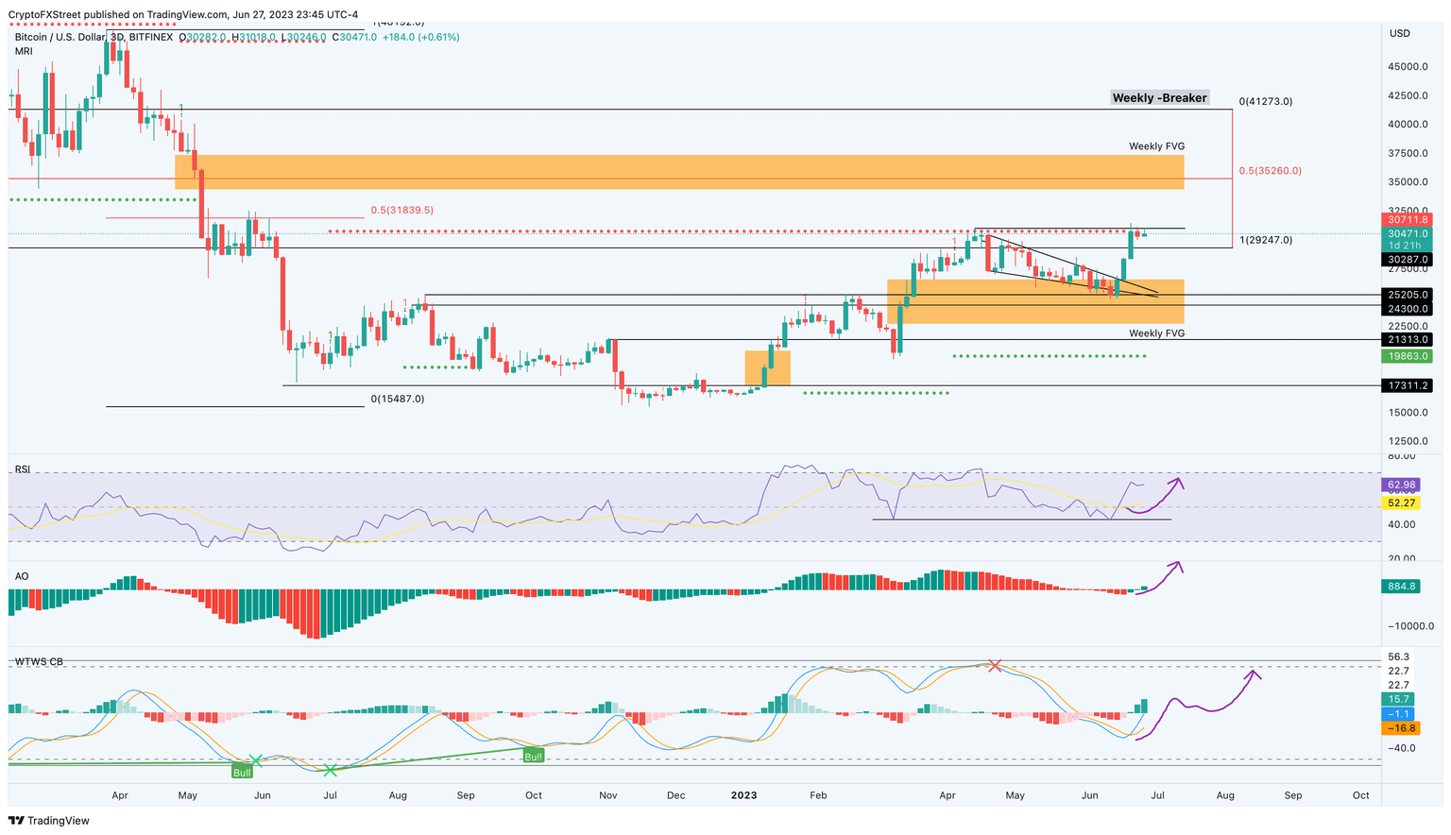Click the WTWS CB indicator label

tap(39, 661)
